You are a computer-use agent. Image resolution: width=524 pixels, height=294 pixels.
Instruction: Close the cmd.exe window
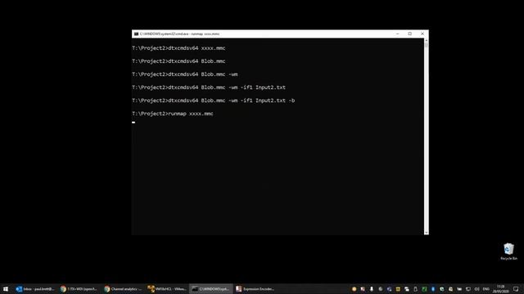[422, 33]
